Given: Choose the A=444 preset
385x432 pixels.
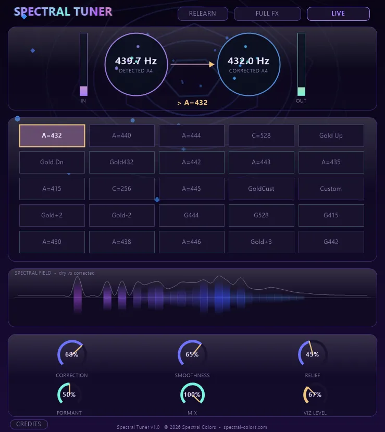Looking at the screenshot, I should tap(191, 135).
